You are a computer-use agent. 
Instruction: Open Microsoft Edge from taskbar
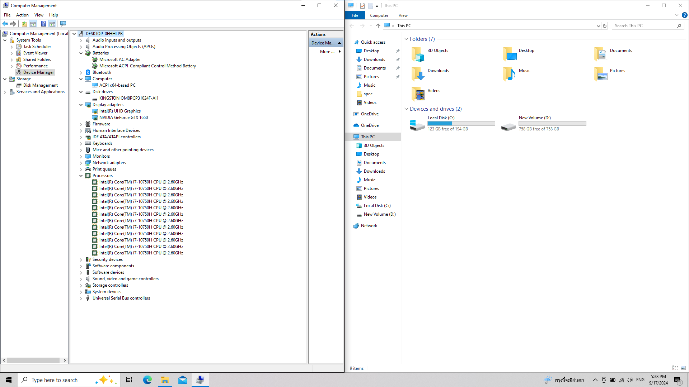pyautogui.click(x=147, y=380)
